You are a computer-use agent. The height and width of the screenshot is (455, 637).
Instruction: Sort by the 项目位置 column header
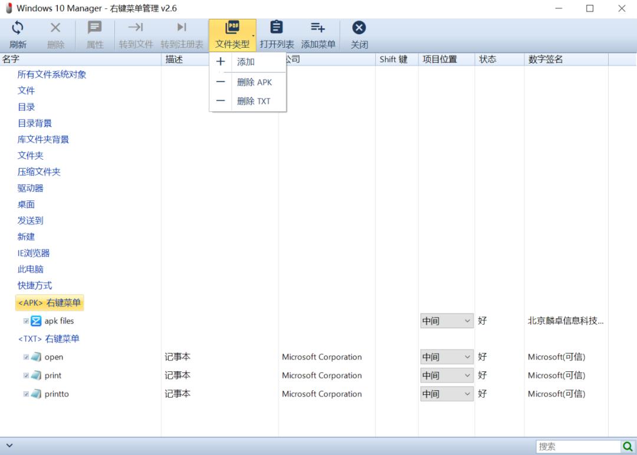pyautogui.click(x=446, y=60)
